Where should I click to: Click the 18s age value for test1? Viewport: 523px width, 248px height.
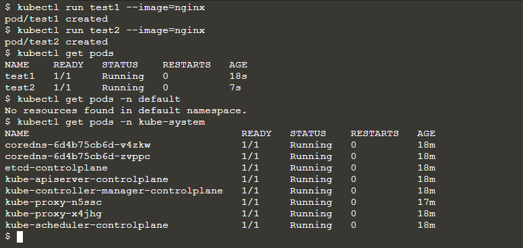pyautogui.click(x=238, y=76)
